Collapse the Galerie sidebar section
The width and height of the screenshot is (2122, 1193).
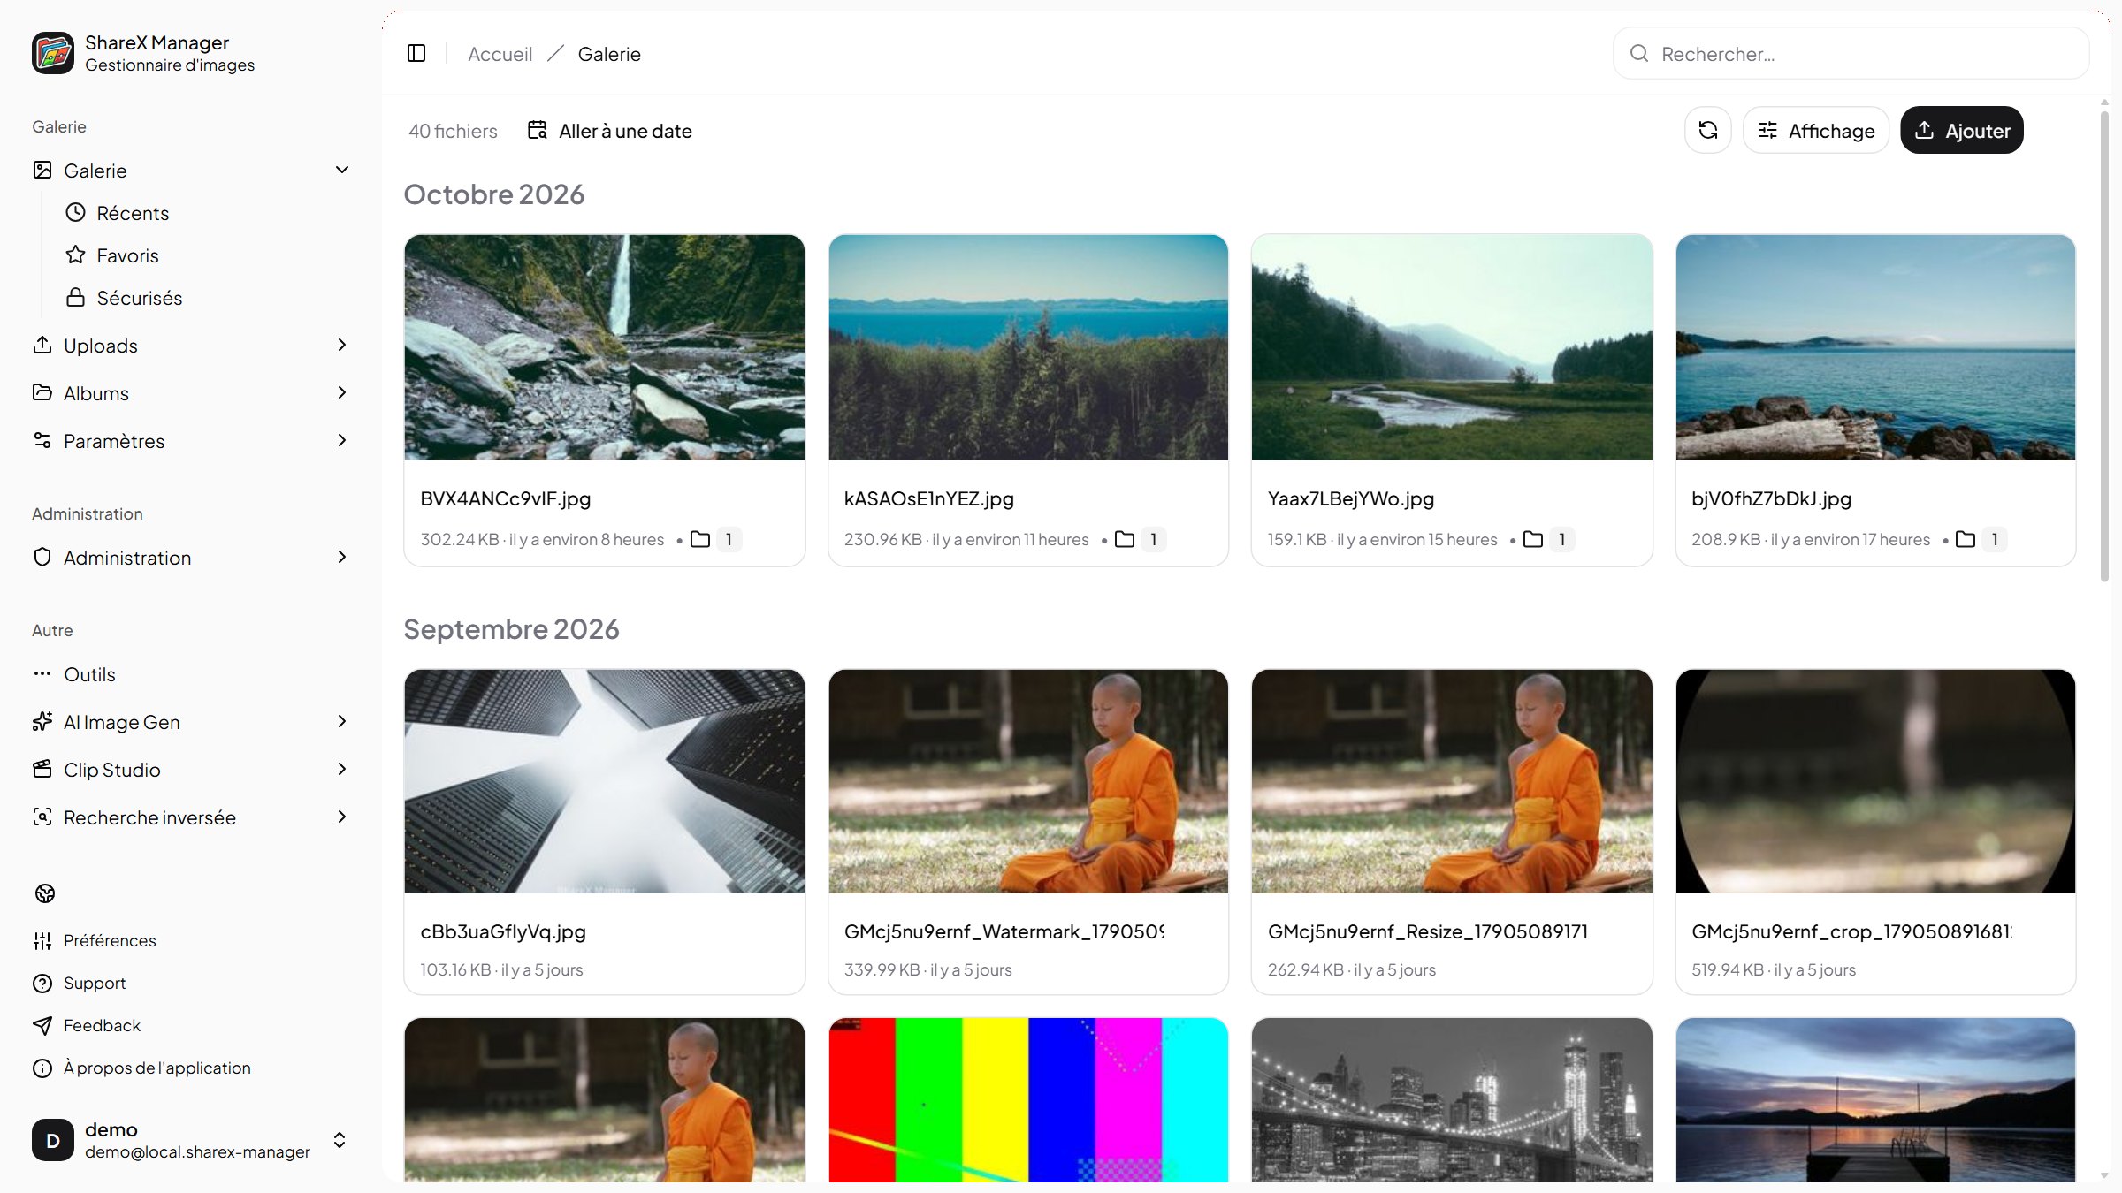pos(342,170)
